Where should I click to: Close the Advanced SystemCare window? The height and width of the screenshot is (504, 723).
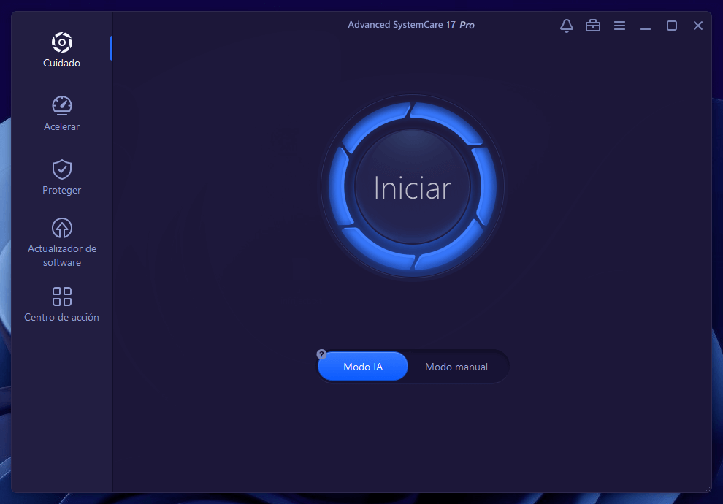click(698, 26)
